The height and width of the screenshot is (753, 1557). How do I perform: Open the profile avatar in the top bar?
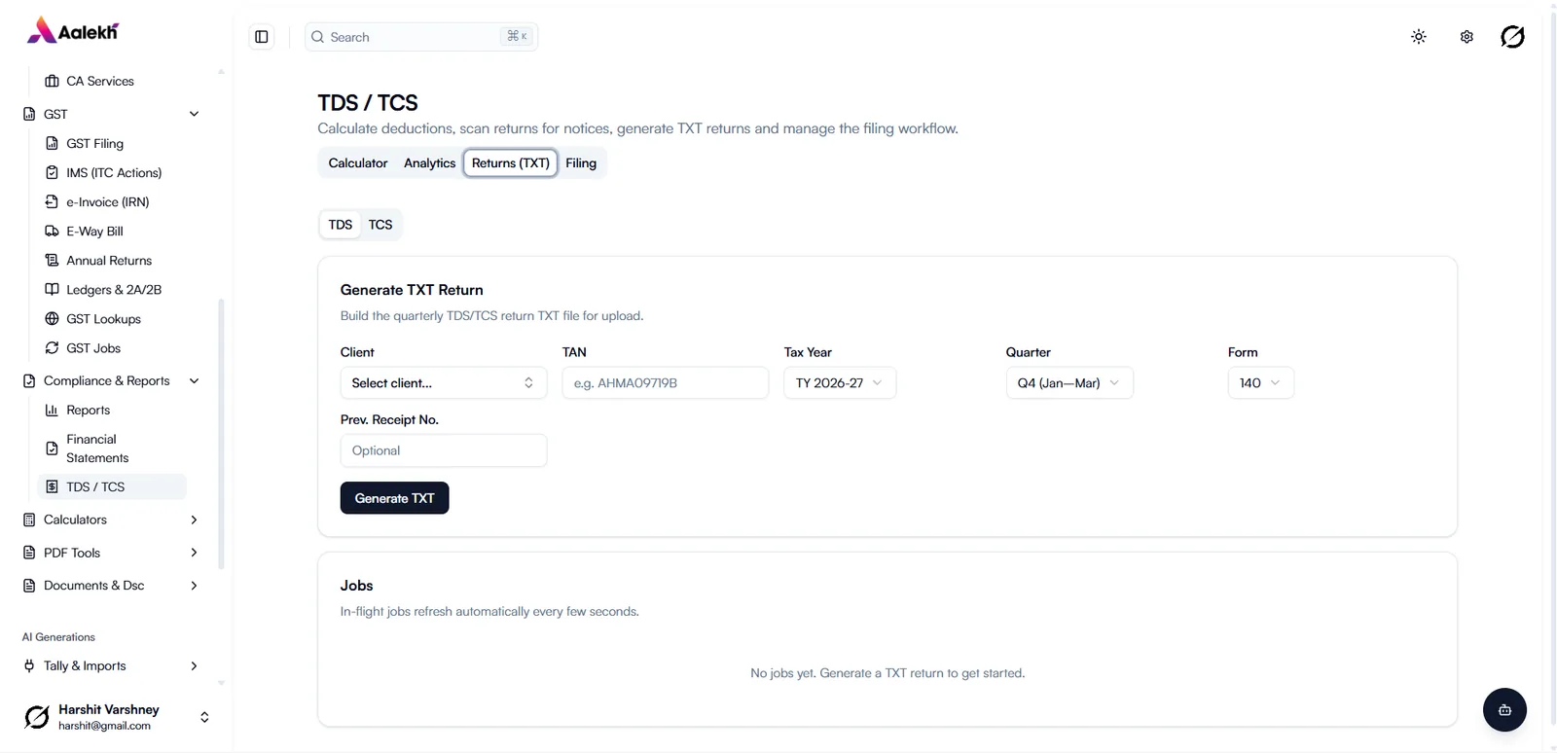[1512, 37]
